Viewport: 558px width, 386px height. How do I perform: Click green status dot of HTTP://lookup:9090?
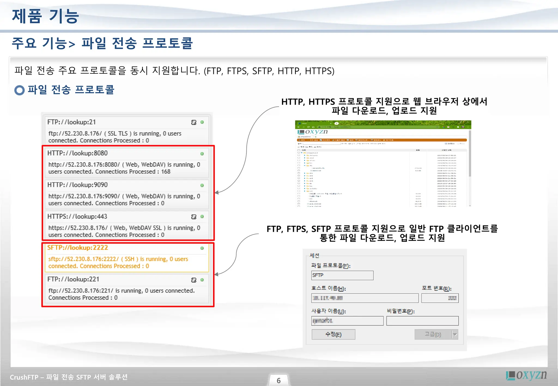202,185
